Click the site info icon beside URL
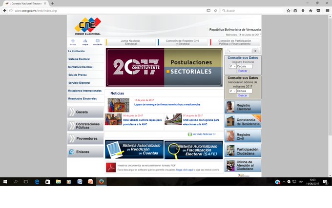 (x=11, y=11)
